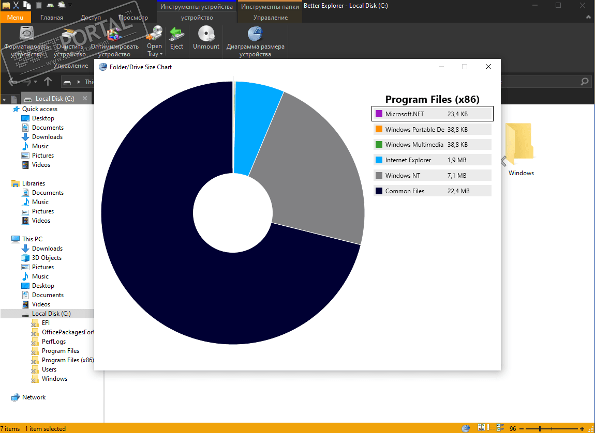Switch to the Просмотр ribbon tab
This screenshot has height=433, width=595.
pyautogui.click(x=133, y=18)
